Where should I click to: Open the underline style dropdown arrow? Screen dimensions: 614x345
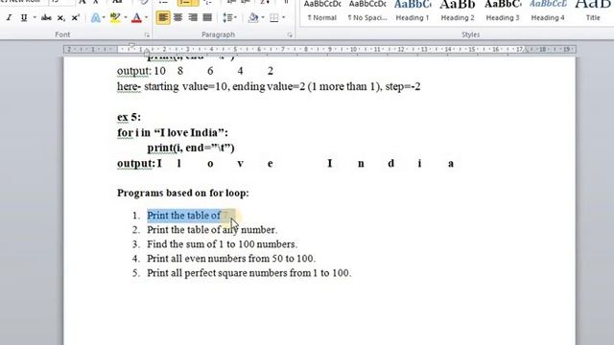click(35, 17)
